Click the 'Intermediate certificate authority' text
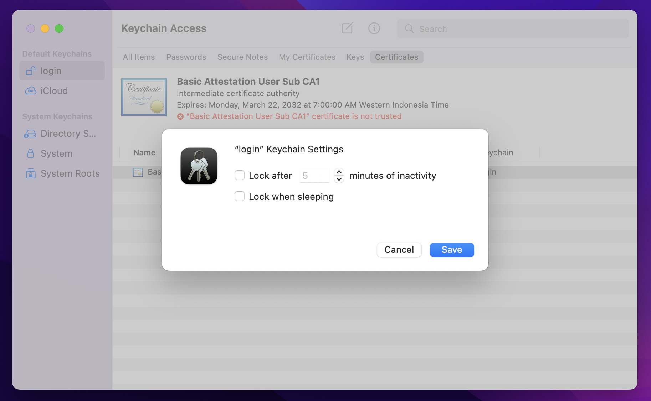 tap(238, 94)
